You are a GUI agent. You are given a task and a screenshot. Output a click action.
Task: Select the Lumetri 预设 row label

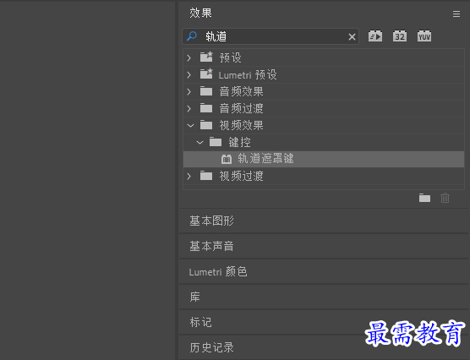248,75
